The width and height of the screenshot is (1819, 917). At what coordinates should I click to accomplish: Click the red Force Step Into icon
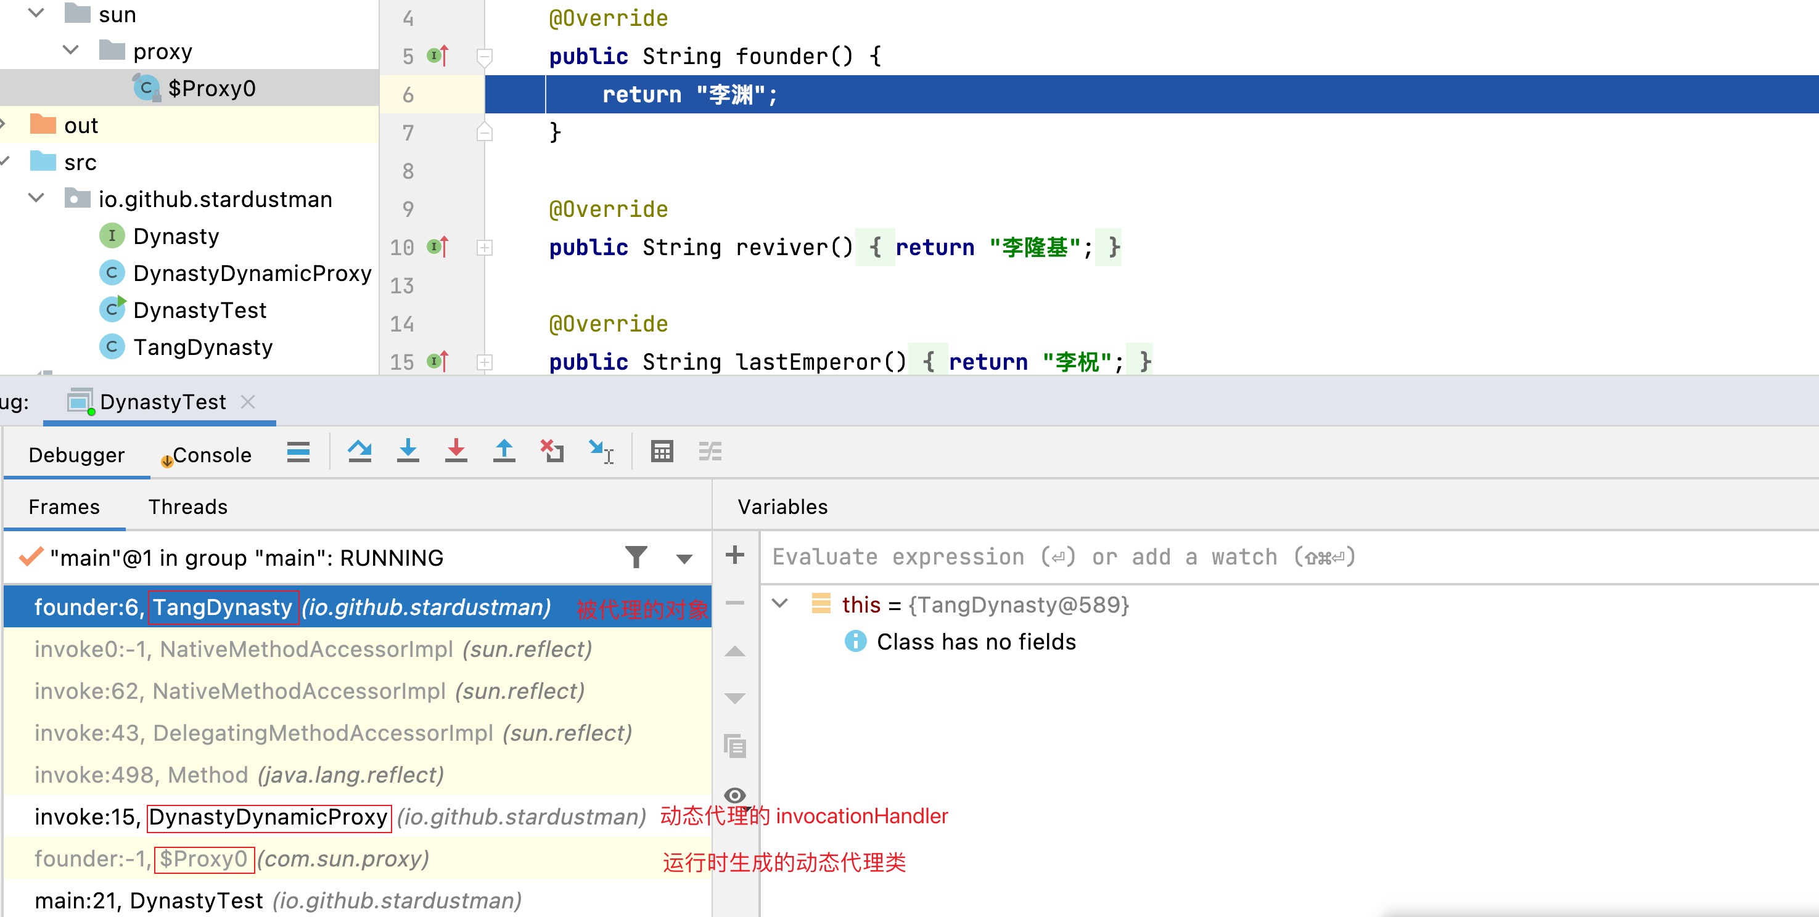[x=456, y=451]
